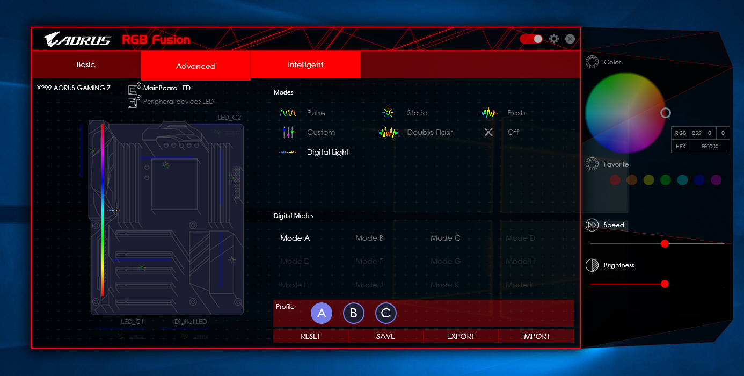Select profile C circle
The height and width of the screenshot is (376, 744).
click(386, 313)
